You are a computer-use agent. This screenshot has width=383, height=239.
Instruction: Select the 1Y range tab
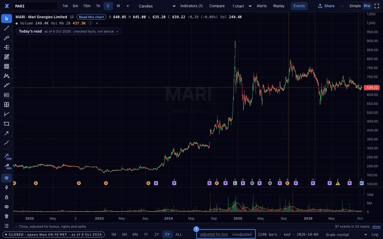click(146, 235)
